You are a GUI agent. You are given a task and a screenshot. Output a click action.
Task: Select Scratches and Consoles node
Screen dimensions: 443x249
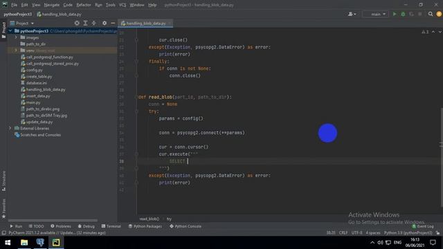click(x=40, y=135)
